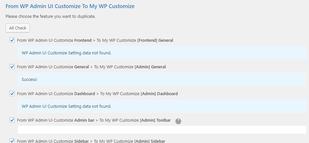
Task: Uncheck the Dashboard duplicate checkbox
Action: 12,93
